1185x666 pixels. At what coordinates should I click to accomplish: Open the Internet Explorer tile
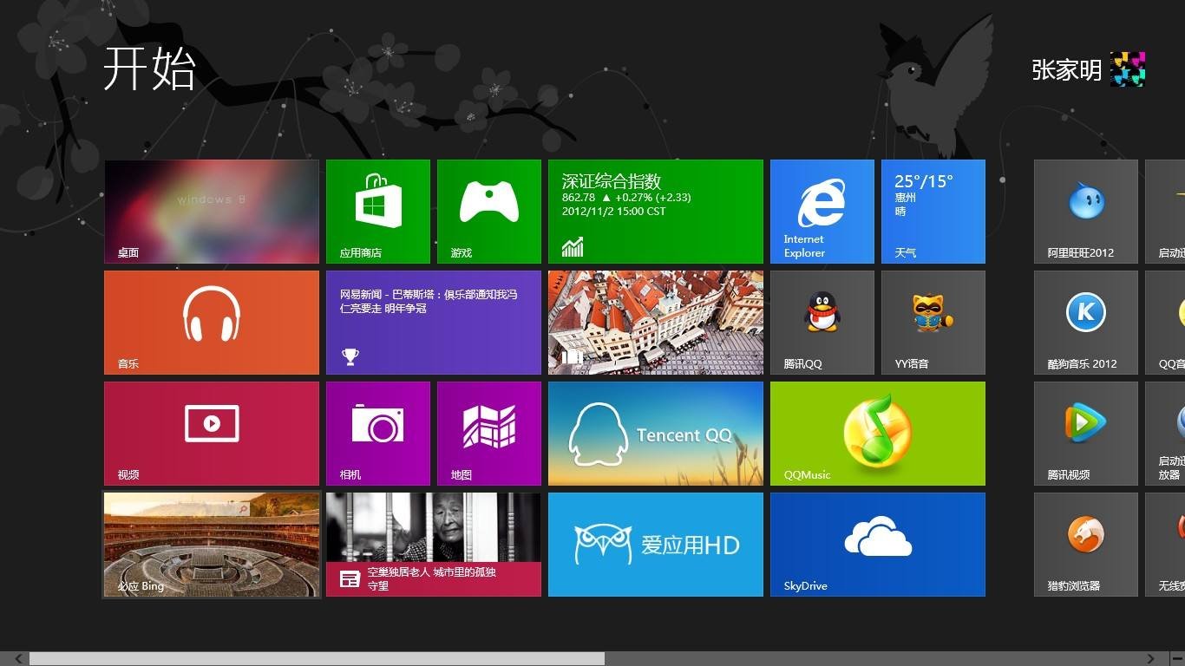pos(821,211)
